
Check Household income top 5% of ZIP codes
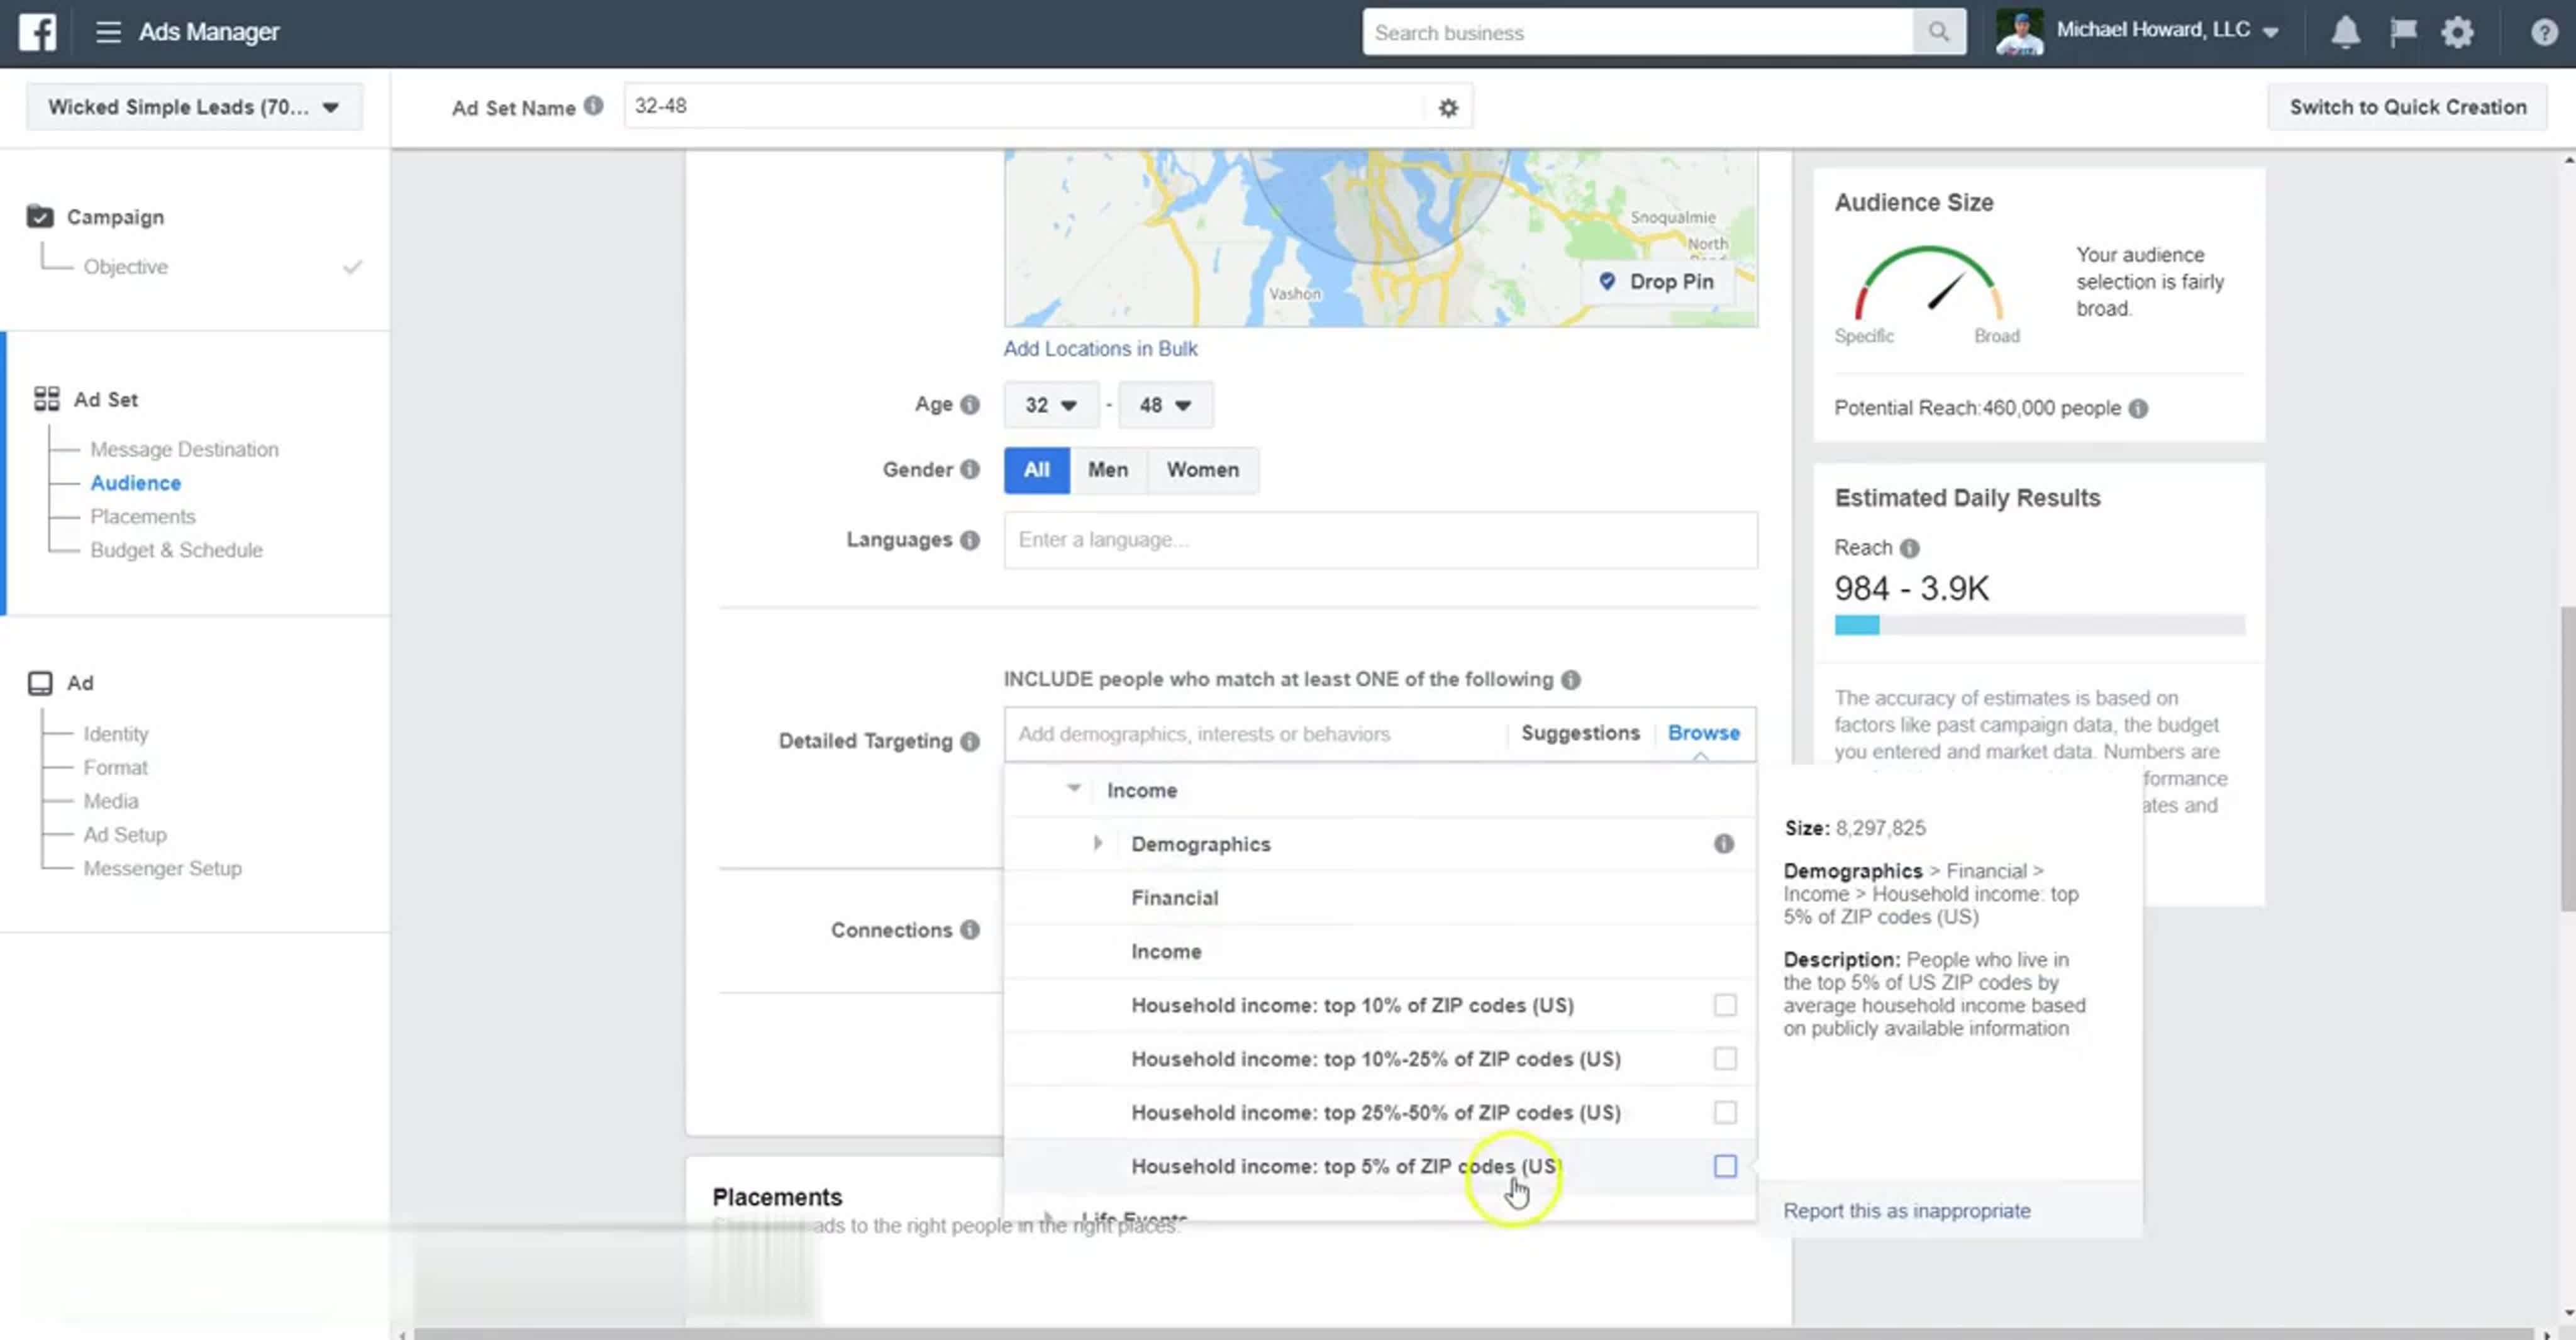pos(1725,1166)
